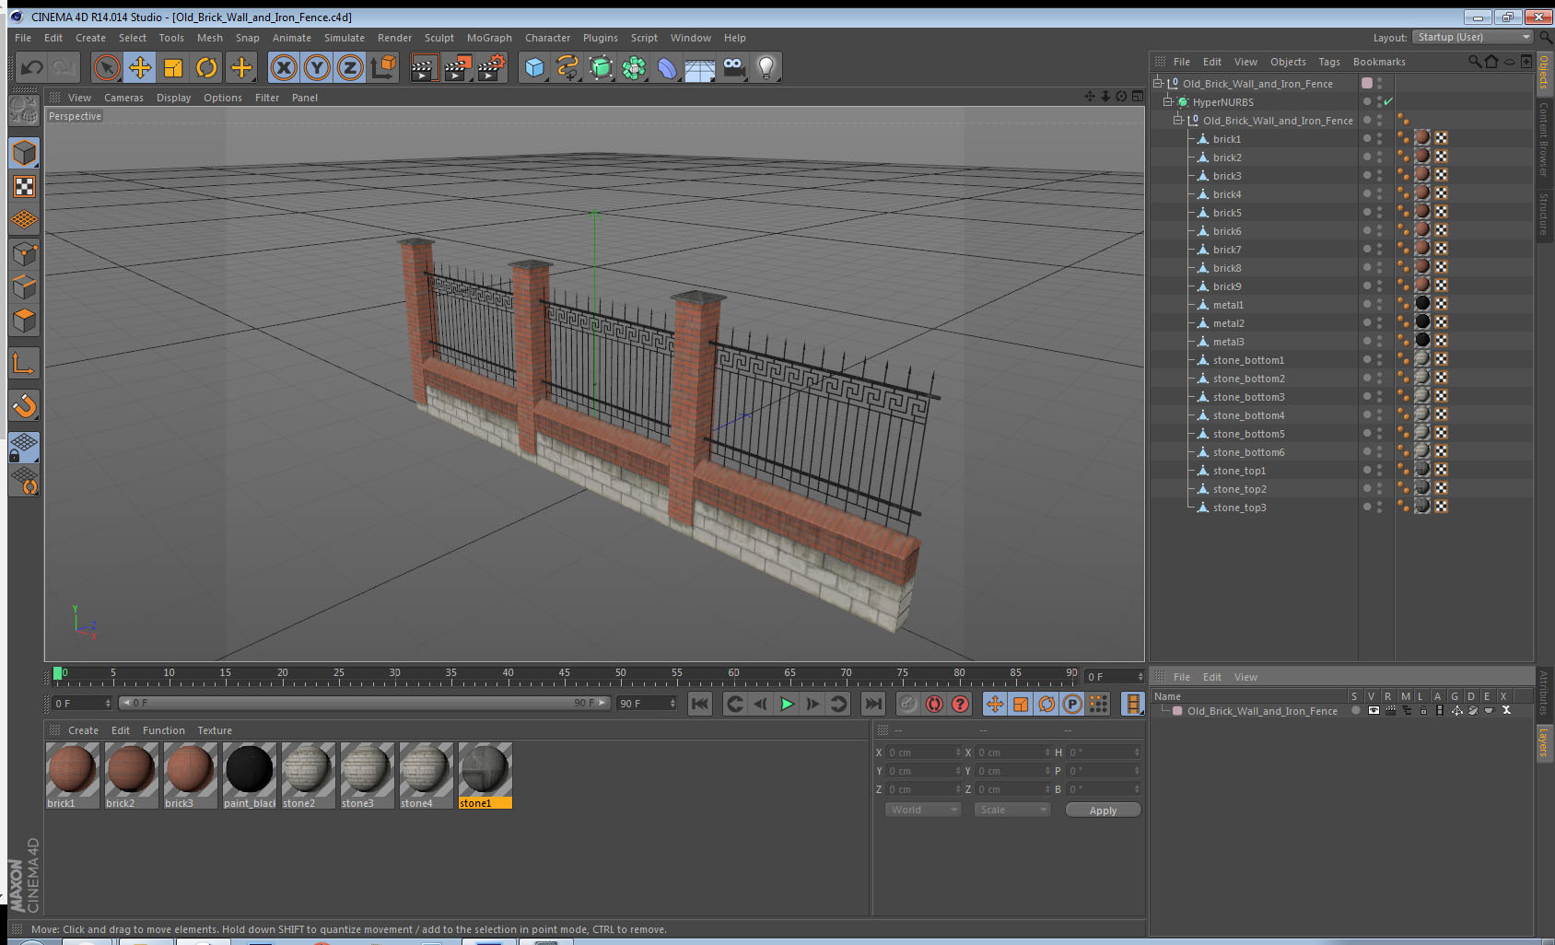The height and width of the screenshot is (945, 1555).
Task: Open the Layout dropdown Startup (User)
Action: (1472, 37)
